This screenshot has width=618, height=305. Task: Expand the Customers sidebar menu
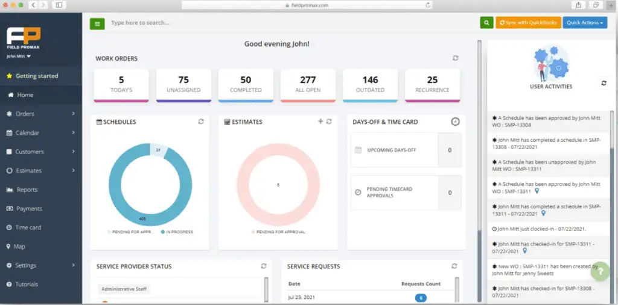pyautogui.click(x=41, y=152)
